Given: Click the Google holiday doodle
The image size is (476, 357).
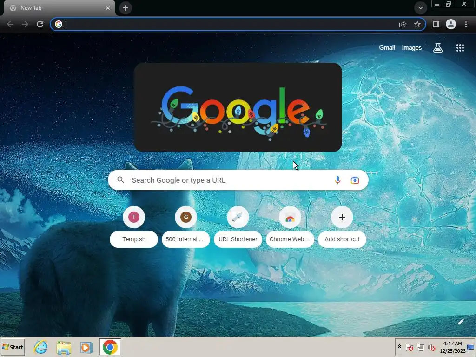Looking at the screenshot, I should 238,107.
